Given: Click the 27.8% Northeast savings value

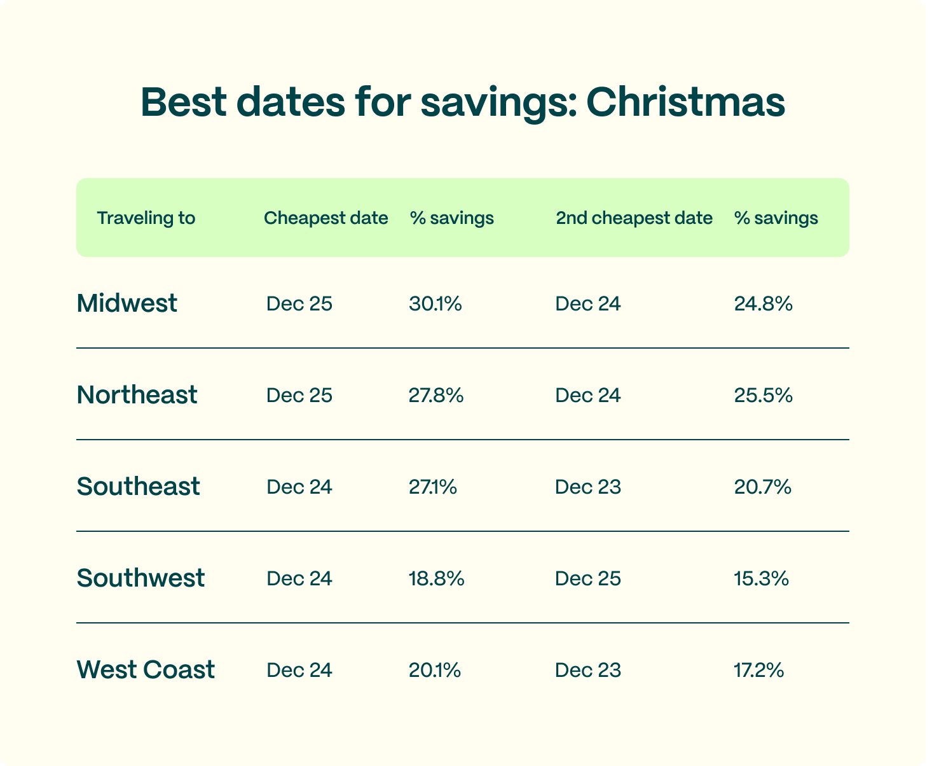Looking at the screenshot, I should click(x=436, y=396).
